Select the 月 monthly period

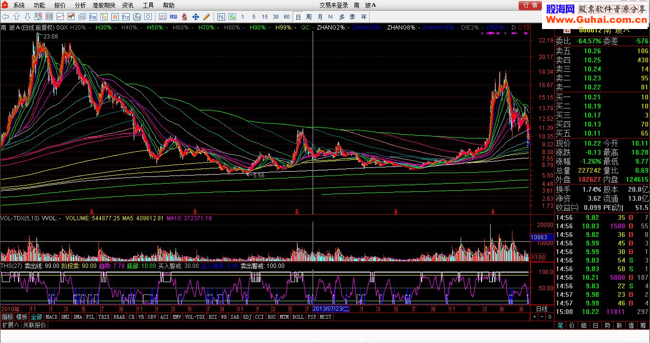(320, 17)
